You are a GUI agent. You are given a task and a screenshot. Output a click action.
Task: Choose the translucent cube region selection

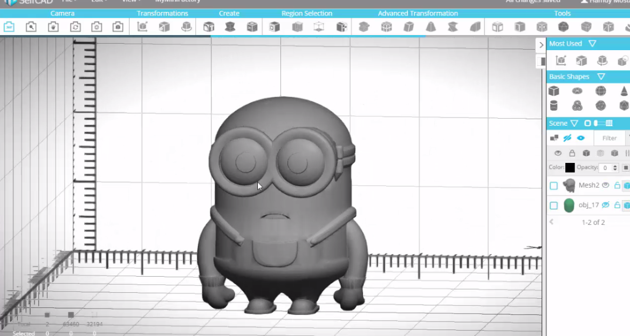[297, 27]
